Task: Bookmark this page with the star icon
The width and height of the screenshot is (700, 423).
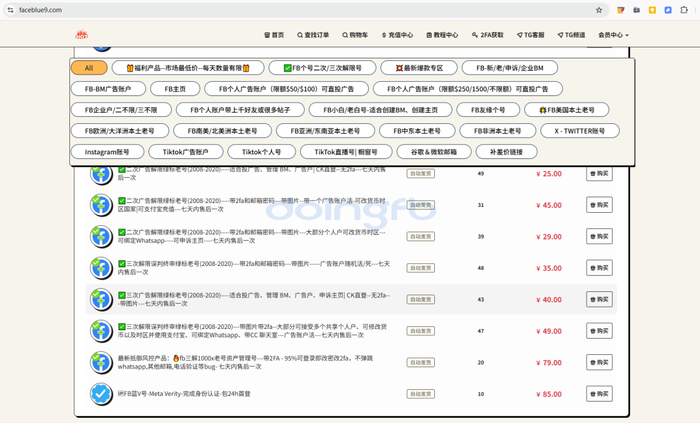Action: point(599,10)
